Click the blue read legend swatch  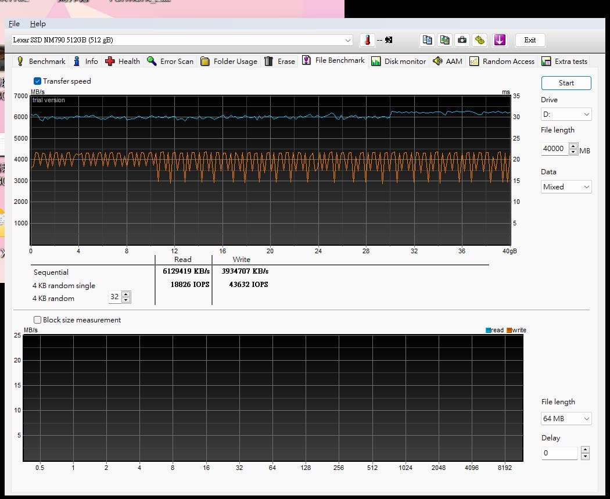[488, 330]
